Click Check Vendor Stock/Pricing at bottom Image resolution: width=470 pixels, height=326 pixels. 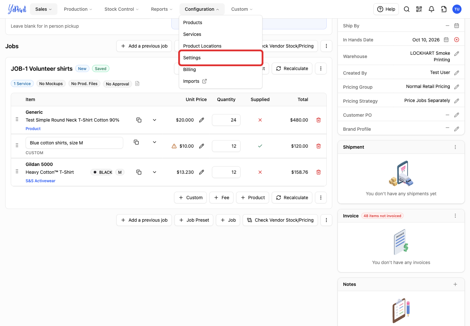click(x=280, y=220)
